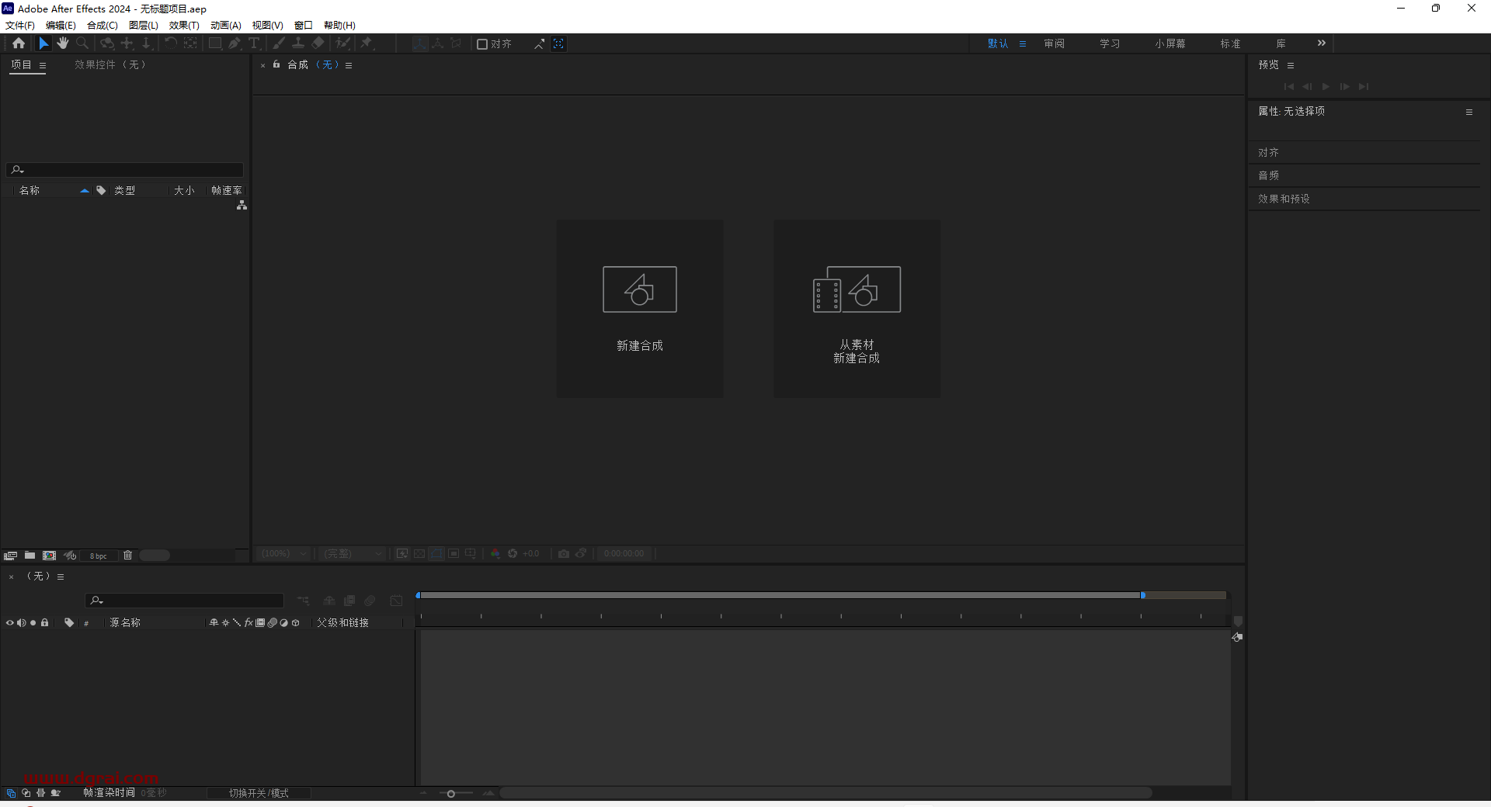Select the Roto Brush tool
The width and height of the screenshot is (1491, 807).
coord(342,43)
